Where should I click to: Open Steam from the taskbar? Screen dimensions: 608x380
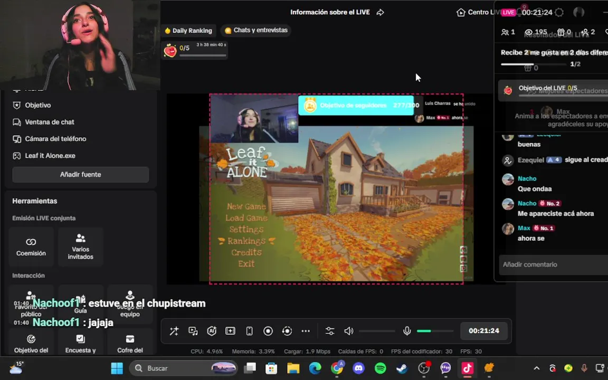(x=402, y=368)
